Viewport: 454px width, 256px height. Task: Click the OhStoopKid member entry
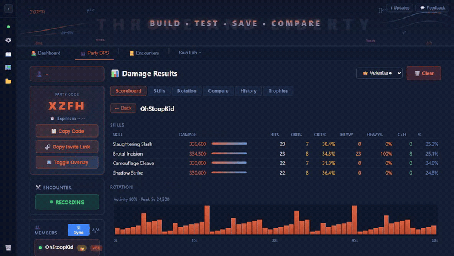[x=67, y=248]
